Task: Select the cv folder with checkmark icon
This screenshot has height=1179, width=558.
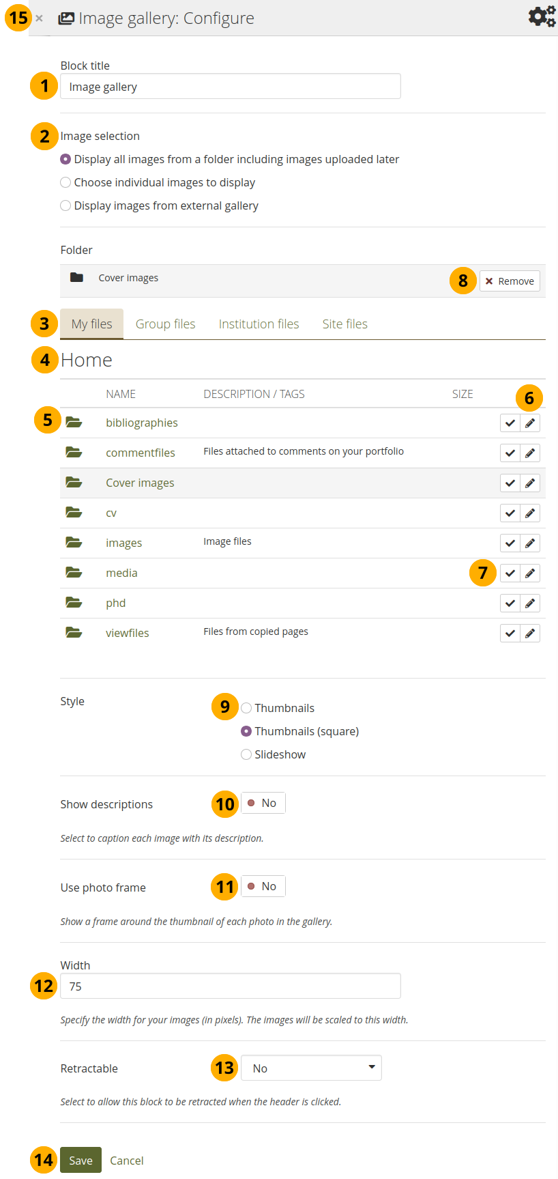Action: point(510,513)
